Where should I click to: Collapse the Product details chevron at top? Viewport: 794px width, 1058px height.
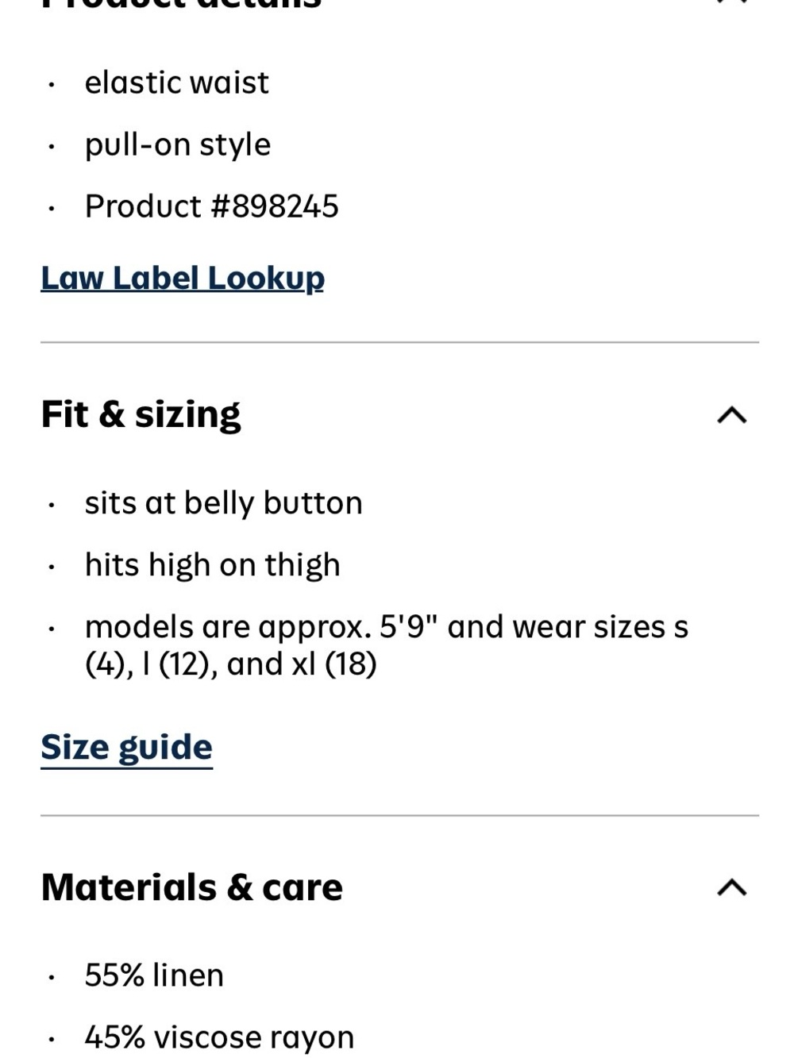[731, 2]
